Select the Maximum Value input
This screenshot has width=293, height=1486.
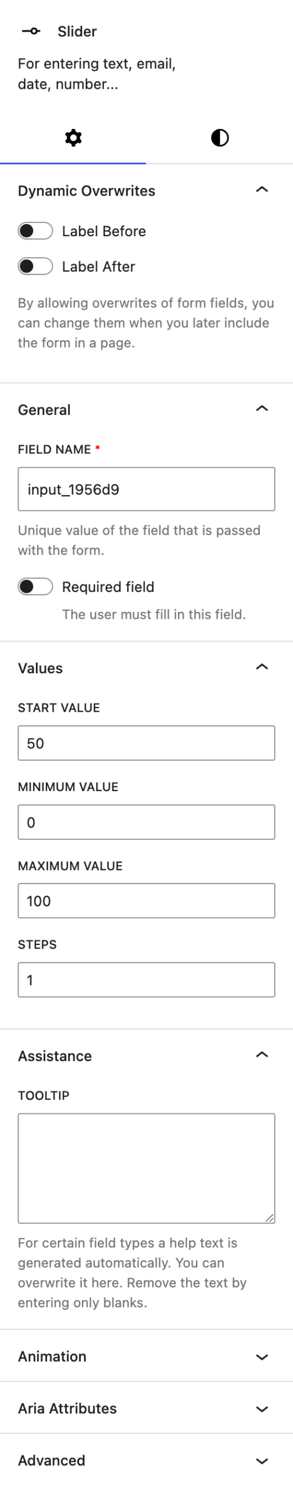146,901
